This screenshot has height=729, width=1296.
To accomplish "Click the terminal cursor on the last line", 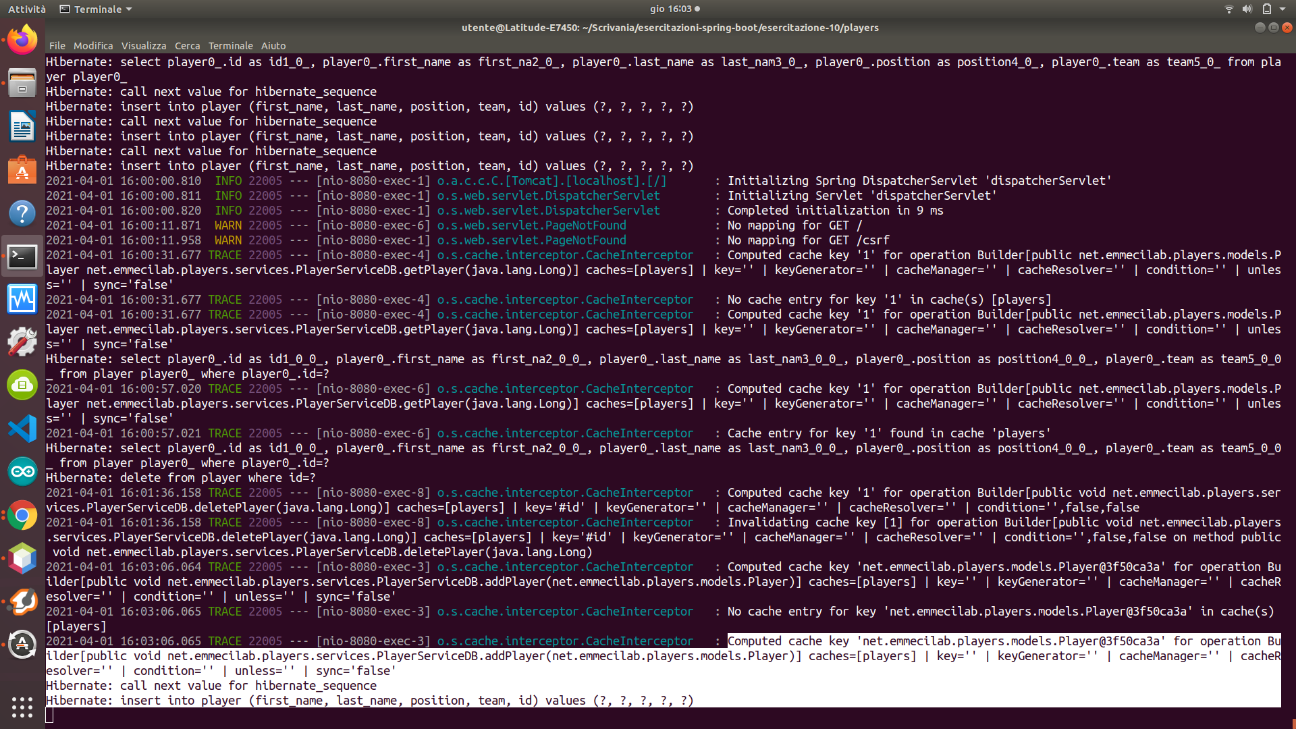I will click(x=49, y=715).
